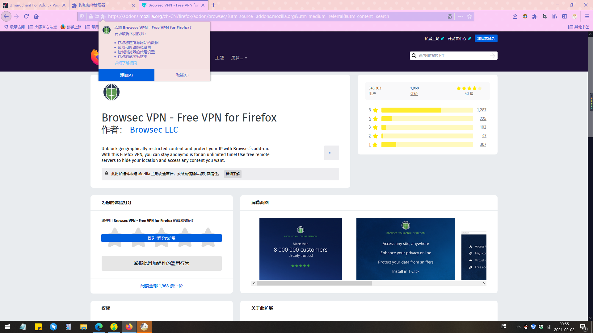This screenshot has width=593, height=333.
Task: Open the Wi-Fi network tray icon
Action: [x=549, y=327]
